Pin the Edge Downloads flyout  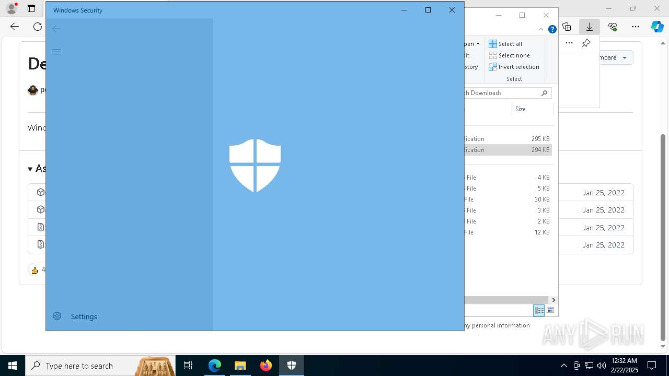click(x=586, y=43)
